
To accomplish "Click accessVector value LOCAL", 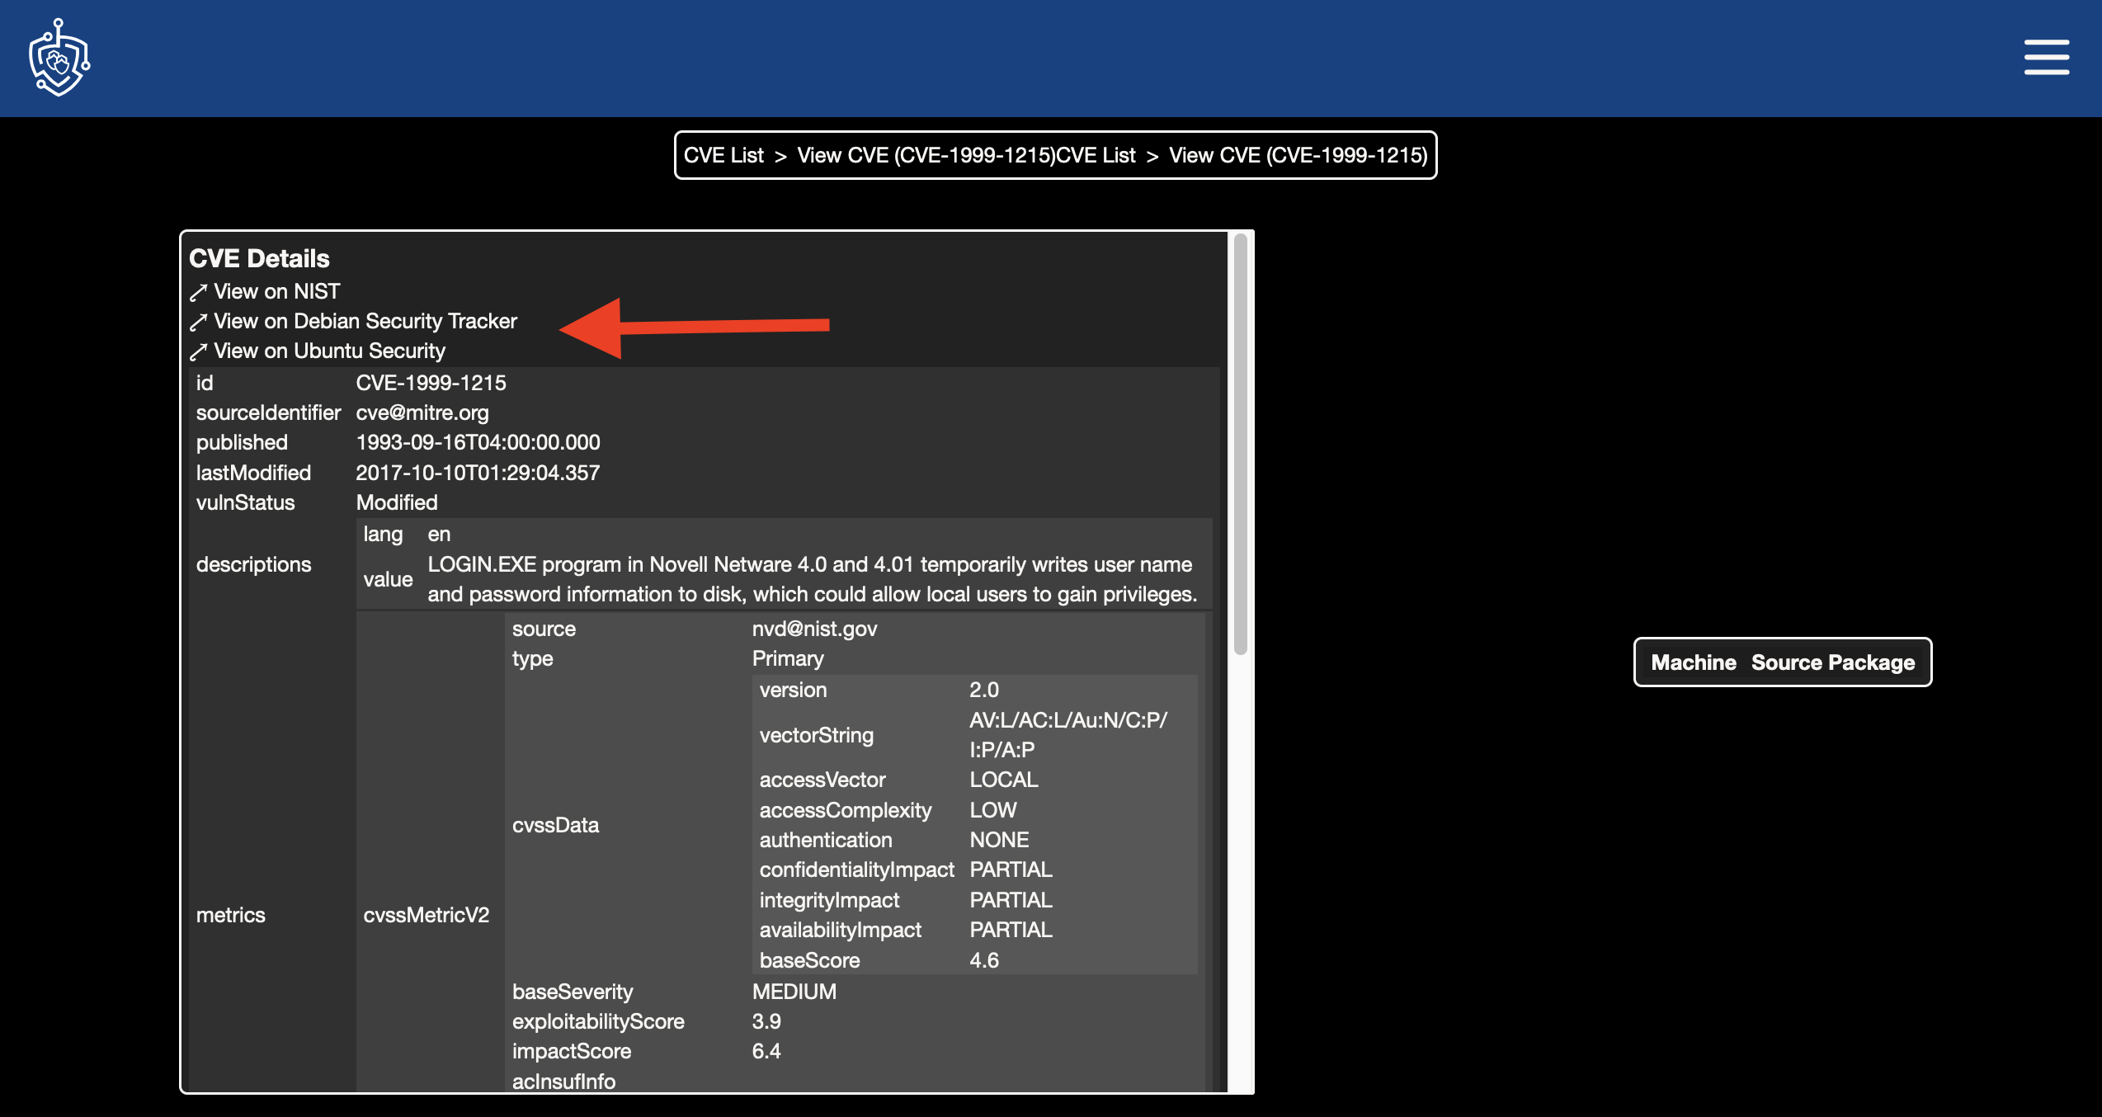I will (1003, 780).
